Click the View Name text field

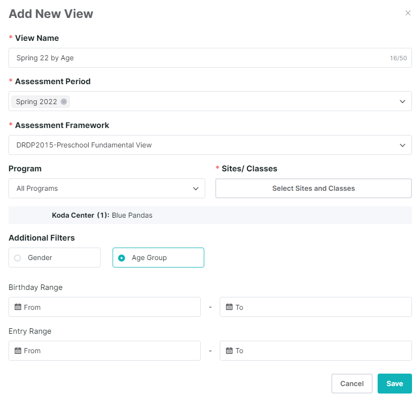tap(199, 58)
